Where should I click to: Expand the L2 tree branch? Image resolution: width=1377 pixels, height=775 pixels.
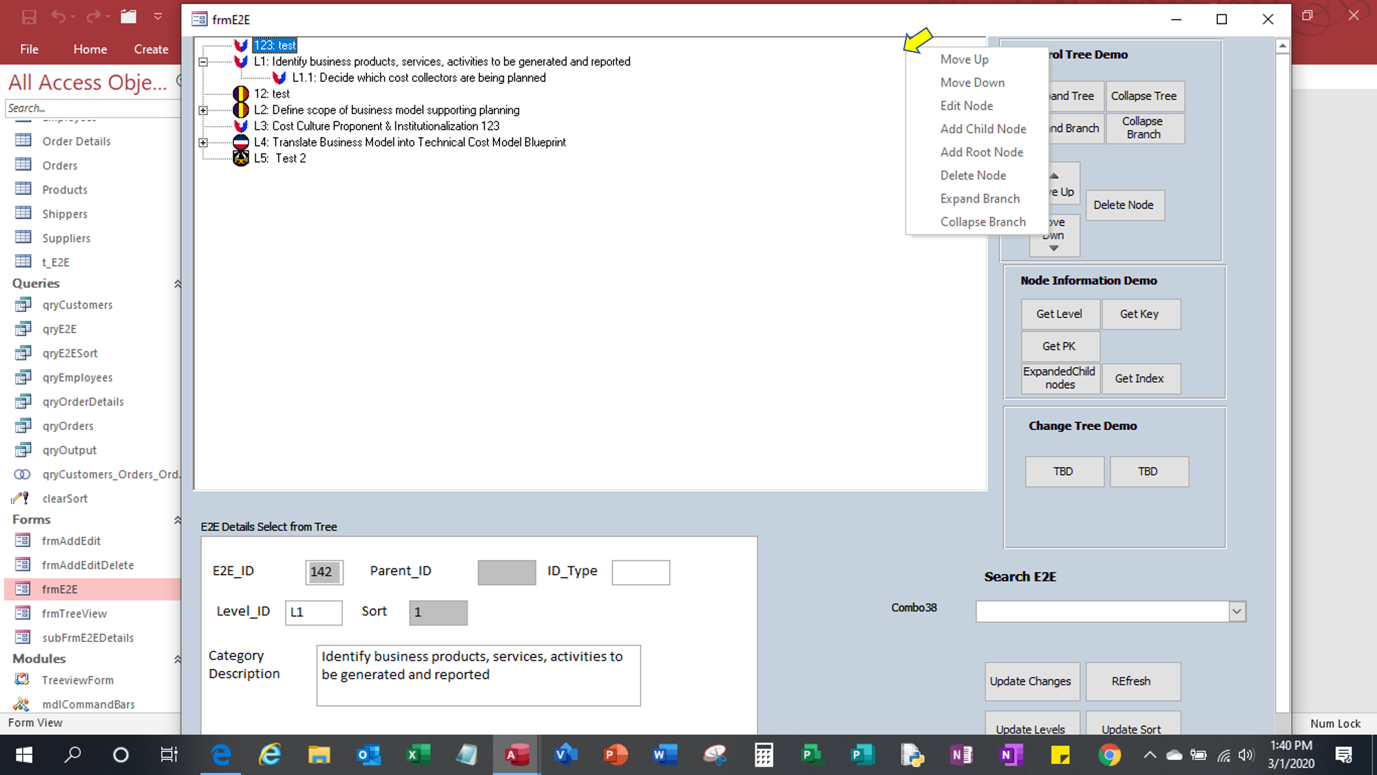tap(203, 110)
